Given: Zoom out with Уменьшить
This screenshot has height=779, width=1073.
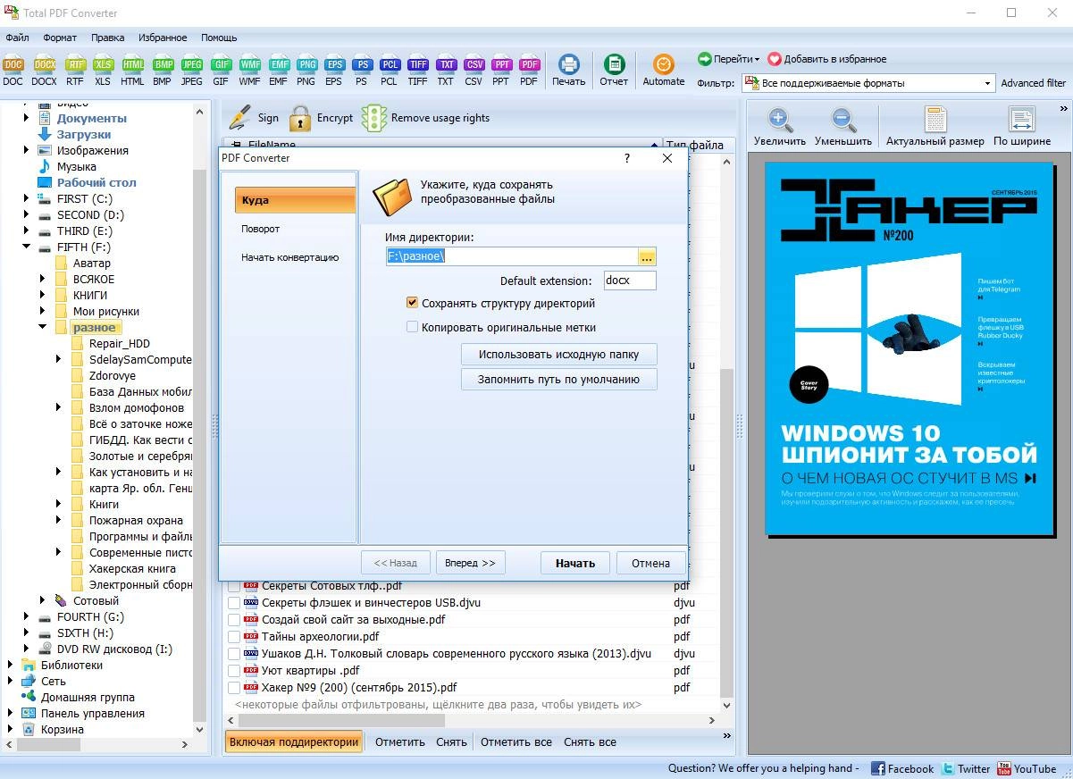Looking at the screenshot, I should click(842, 127).
